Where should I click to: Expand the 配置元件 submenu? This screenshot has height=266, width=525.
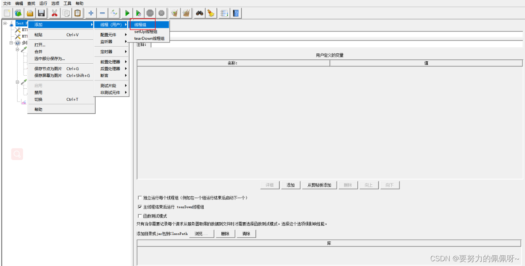(x=112, y=35)
